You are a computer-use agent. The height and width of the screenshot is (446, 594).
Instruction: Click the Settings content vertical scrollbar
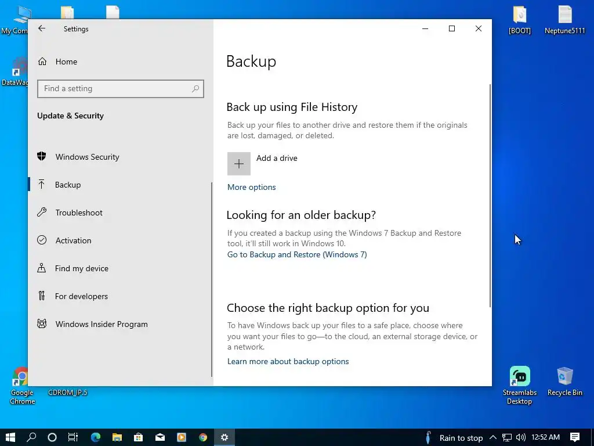click(490, 195)
